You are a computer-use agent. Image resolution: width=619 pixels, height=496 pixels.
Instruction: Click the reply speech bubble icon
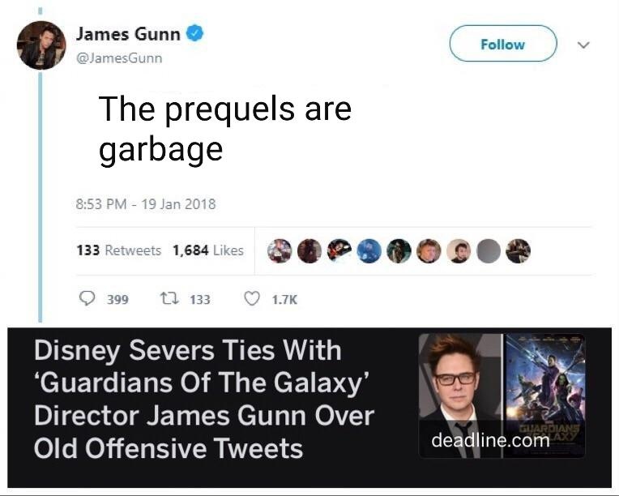click(x=87, y=298)
